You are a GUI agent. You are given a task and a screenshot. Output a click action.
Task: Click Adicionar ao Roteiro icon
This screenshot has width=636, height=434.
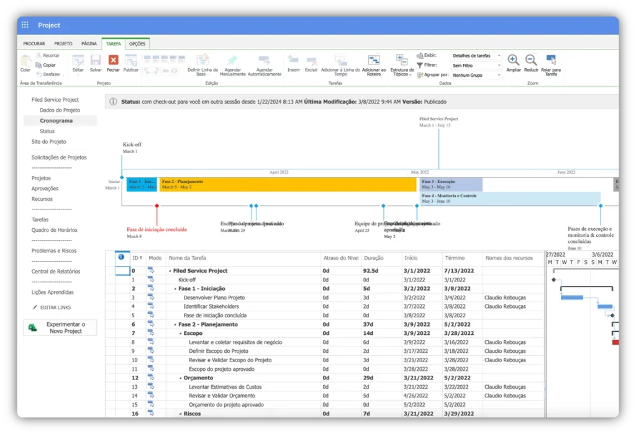[x=374, y=60]
